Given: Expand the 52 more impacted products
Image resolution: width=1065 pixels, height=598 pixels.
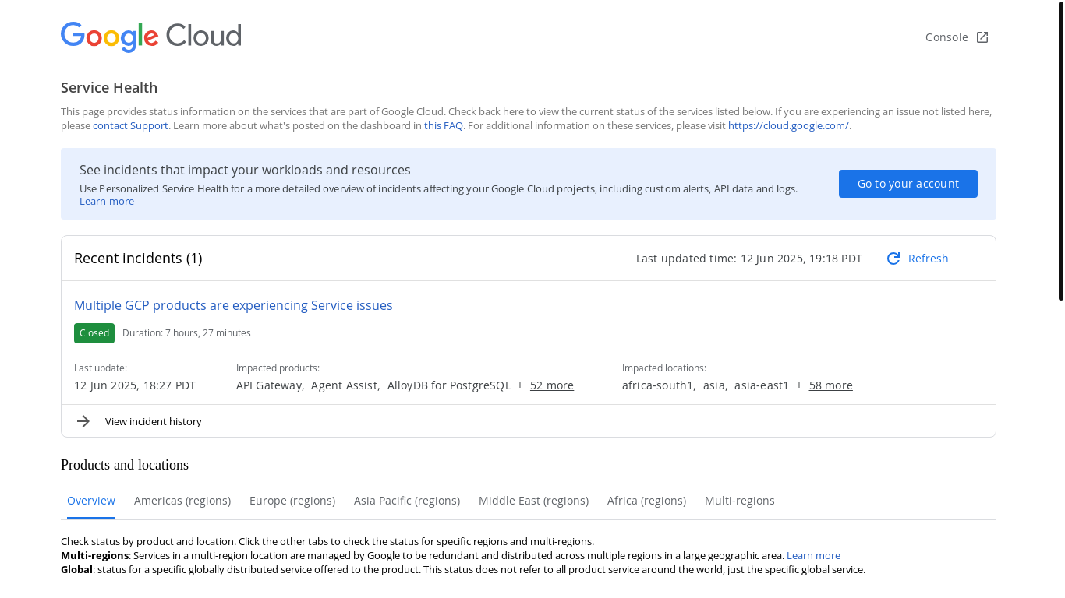Looking at the screenshot, I should 552,385.
